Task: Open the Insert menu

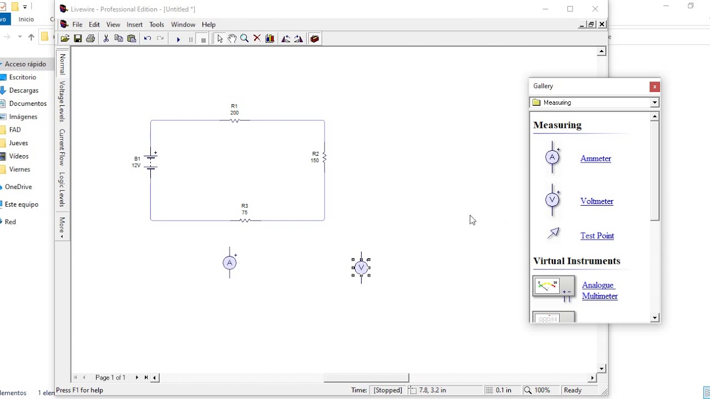Action: click(x=134, y=24)
